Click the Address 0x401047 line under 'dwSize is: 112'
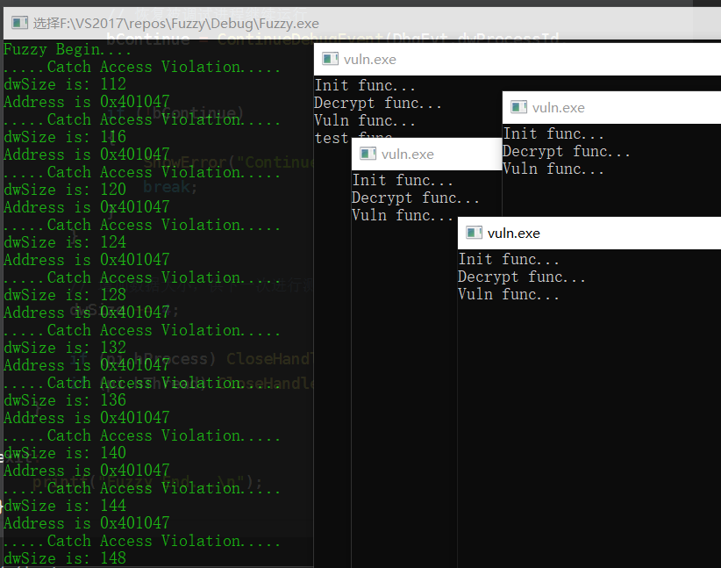The image size is (721, 568). click(x=87, y=102)
